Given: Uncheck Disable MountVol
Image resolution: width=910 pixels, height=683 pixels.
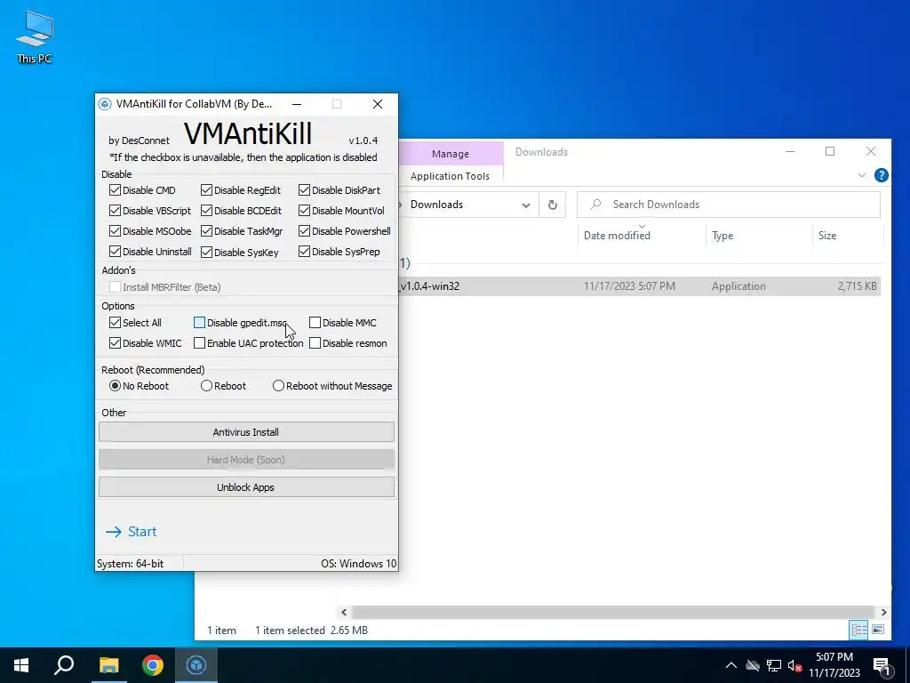Looking at the screenshot, I should point(304,210).
